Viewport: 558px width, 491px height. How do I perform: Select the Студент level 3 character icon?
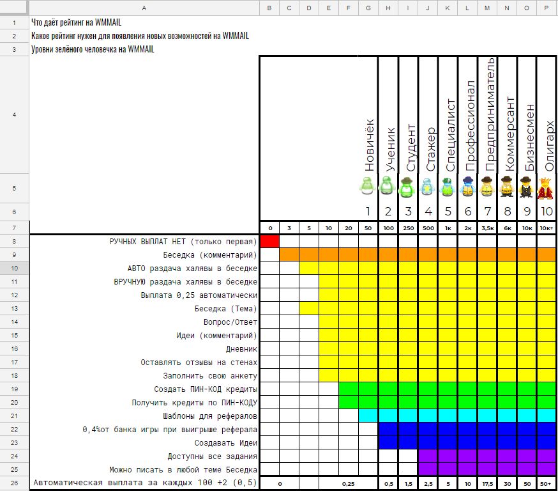point(407,187)
